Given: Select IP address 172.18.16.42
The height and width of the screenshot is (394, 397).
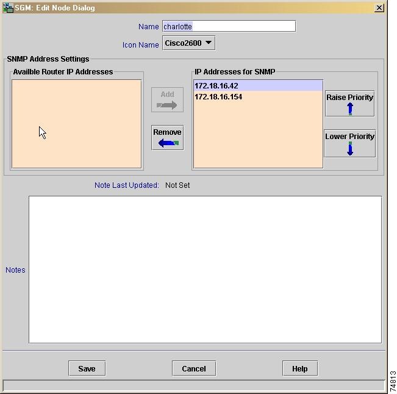Looking at the screenshot, I should coord(258,86).
